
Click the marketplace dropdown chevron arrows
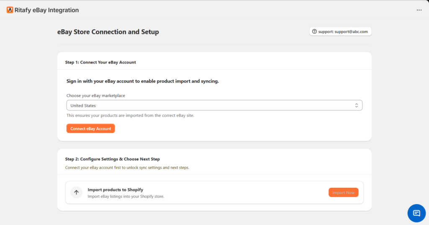357,105
